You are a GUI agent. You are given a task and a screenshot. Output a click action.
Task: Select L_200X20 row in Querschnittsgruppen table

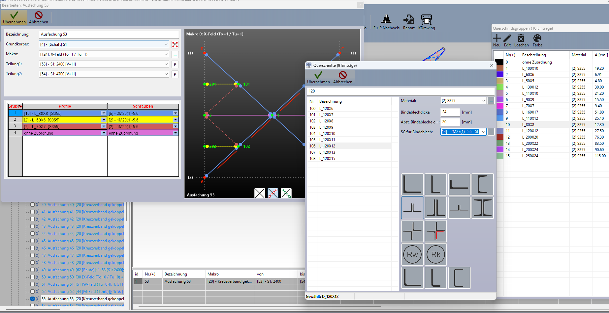[530, 137]
